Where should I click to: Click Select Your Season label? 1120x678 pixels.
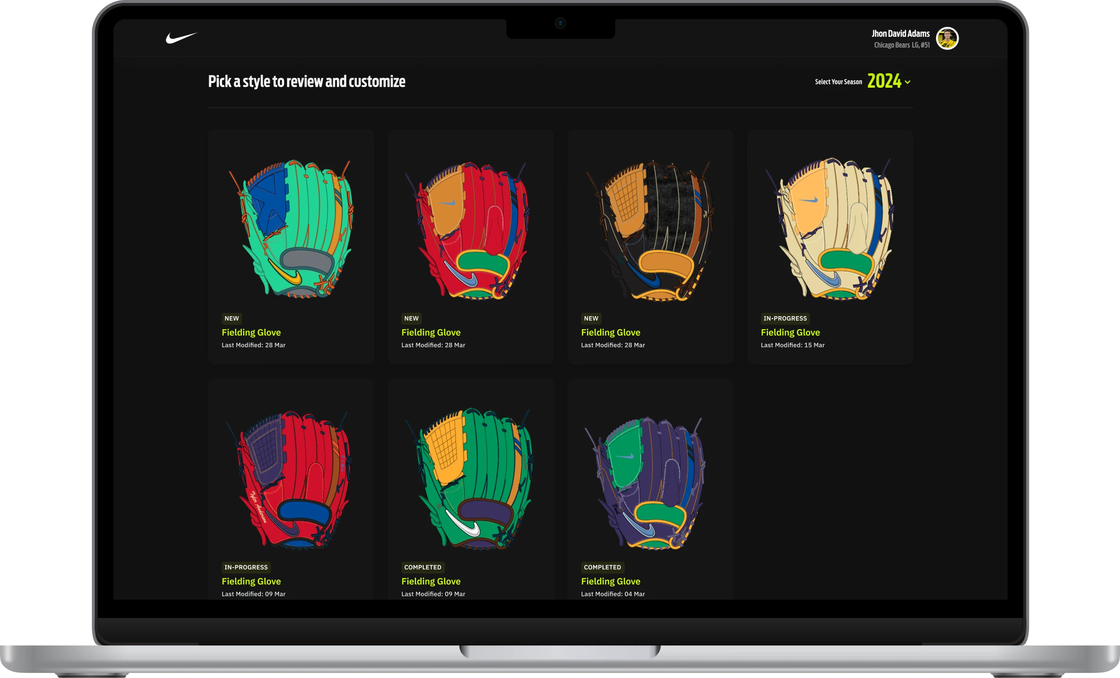(x=838, y=82)
